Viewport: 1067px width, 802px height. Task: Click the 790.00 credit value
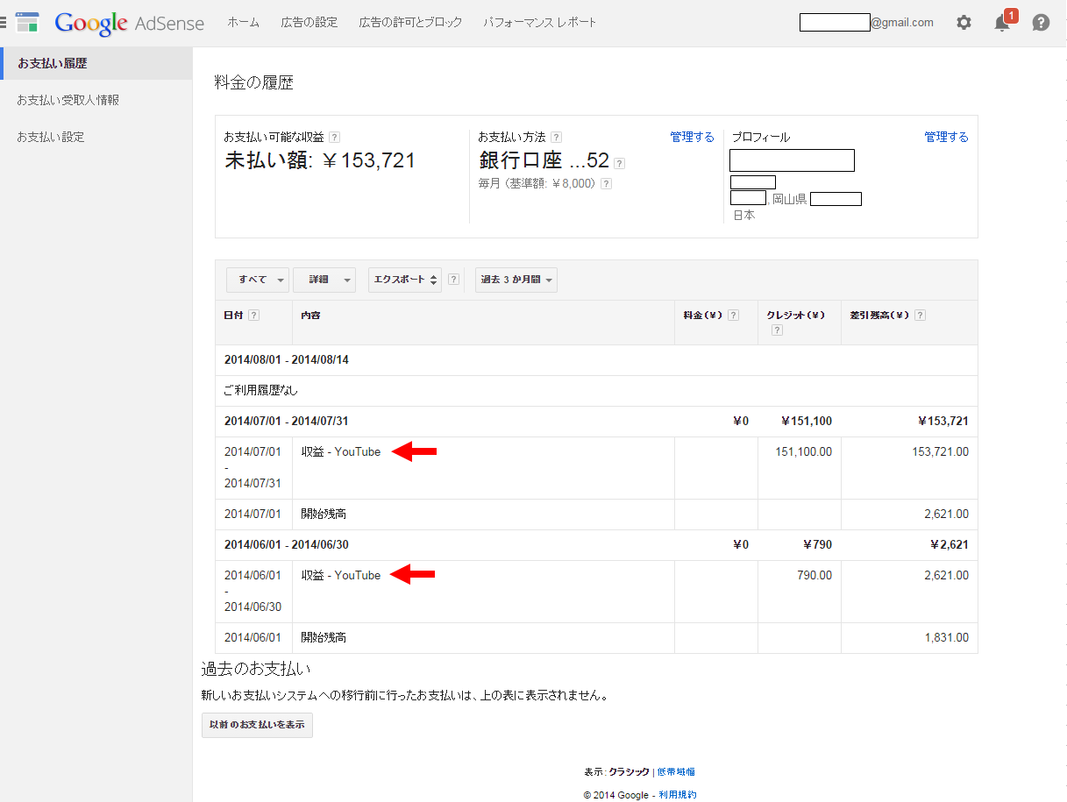[814, 576]
